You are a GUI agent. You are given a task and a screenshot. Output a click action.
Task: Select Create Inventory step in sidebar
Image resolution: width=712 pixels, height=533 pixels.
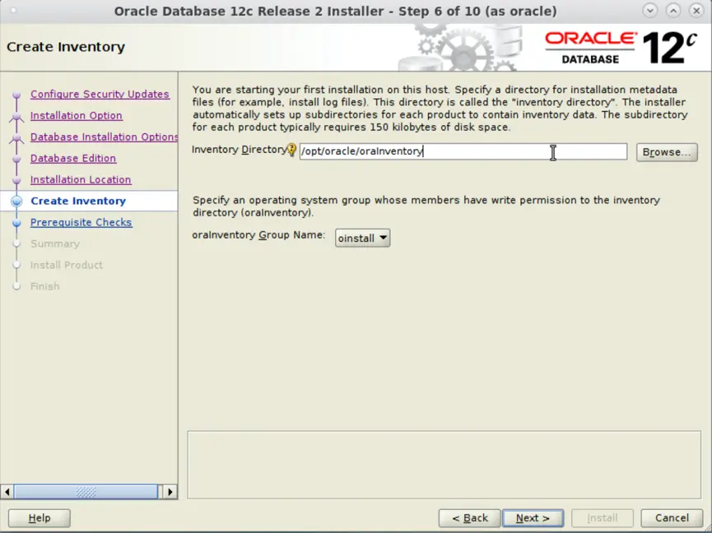pos(78,201)
